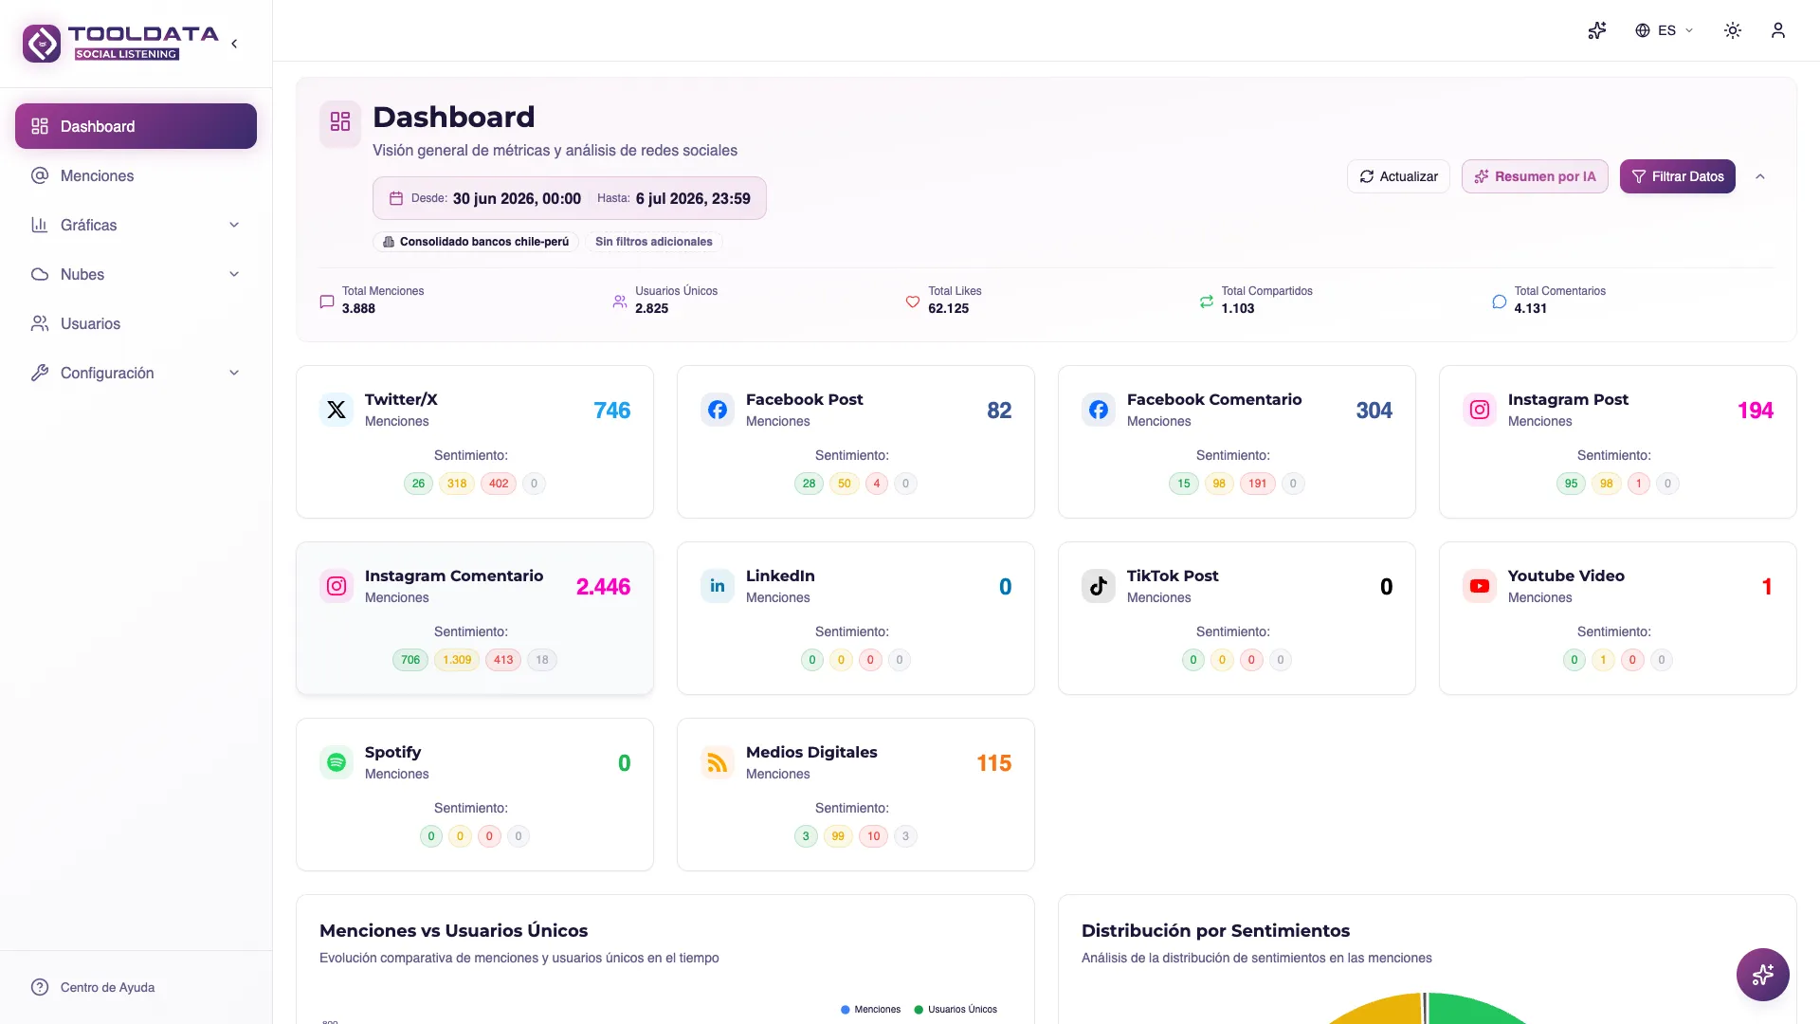Open Menciones in the sidebar
The width and height of the screenshot is (1820, 1024).
pos(136,175)
